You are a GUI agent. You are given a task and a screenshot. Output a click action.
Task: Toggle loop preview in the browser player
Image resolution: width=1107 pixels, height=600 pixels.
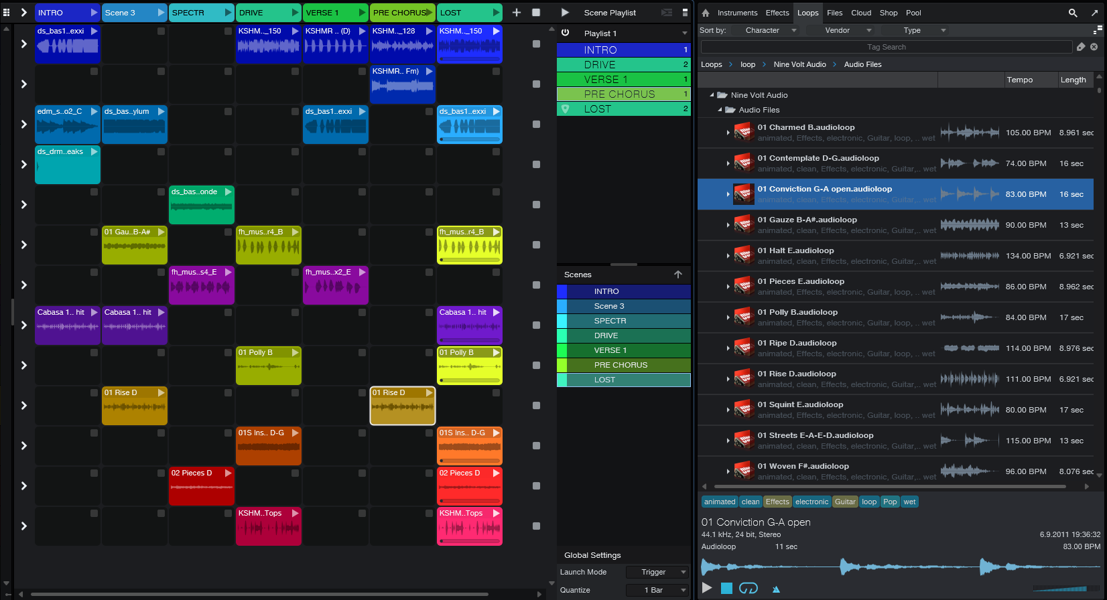point(748,588)
